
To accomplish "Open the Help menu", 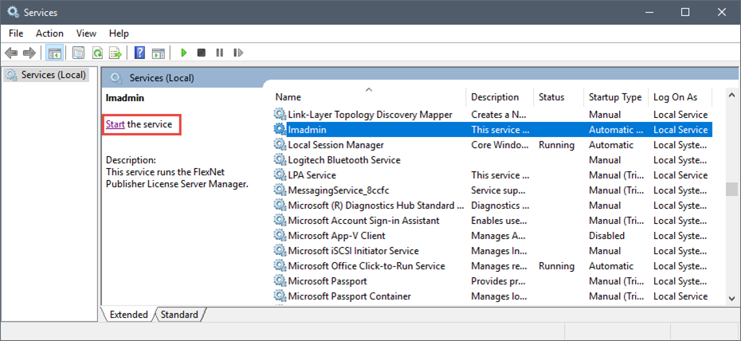I will tap(119, 33).
